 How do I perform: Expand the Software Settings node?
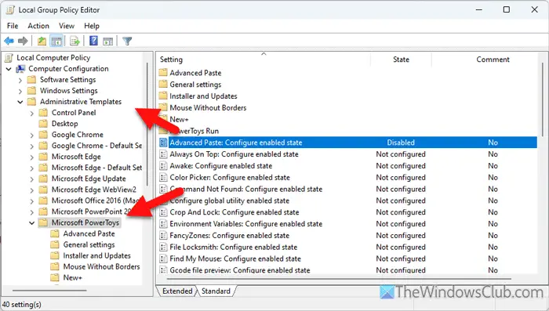click(x=20, y=80)
